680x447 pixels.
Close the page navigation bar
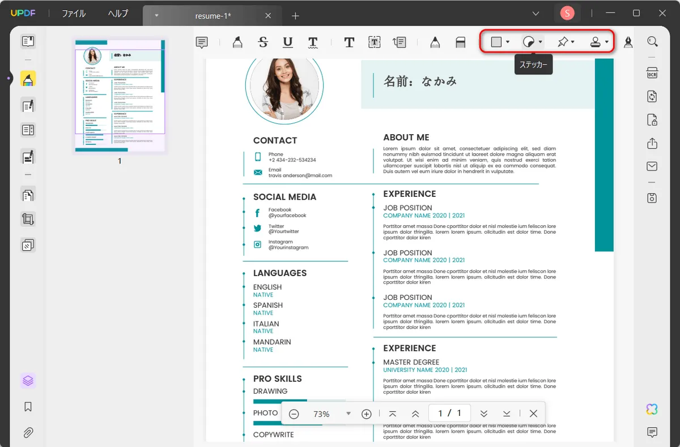[533, 414]
